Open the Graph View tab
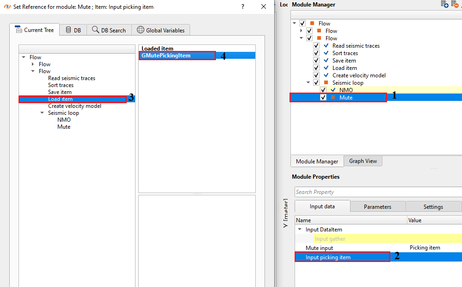The width and height of the screenshot is (462, 287). (363, 161)
